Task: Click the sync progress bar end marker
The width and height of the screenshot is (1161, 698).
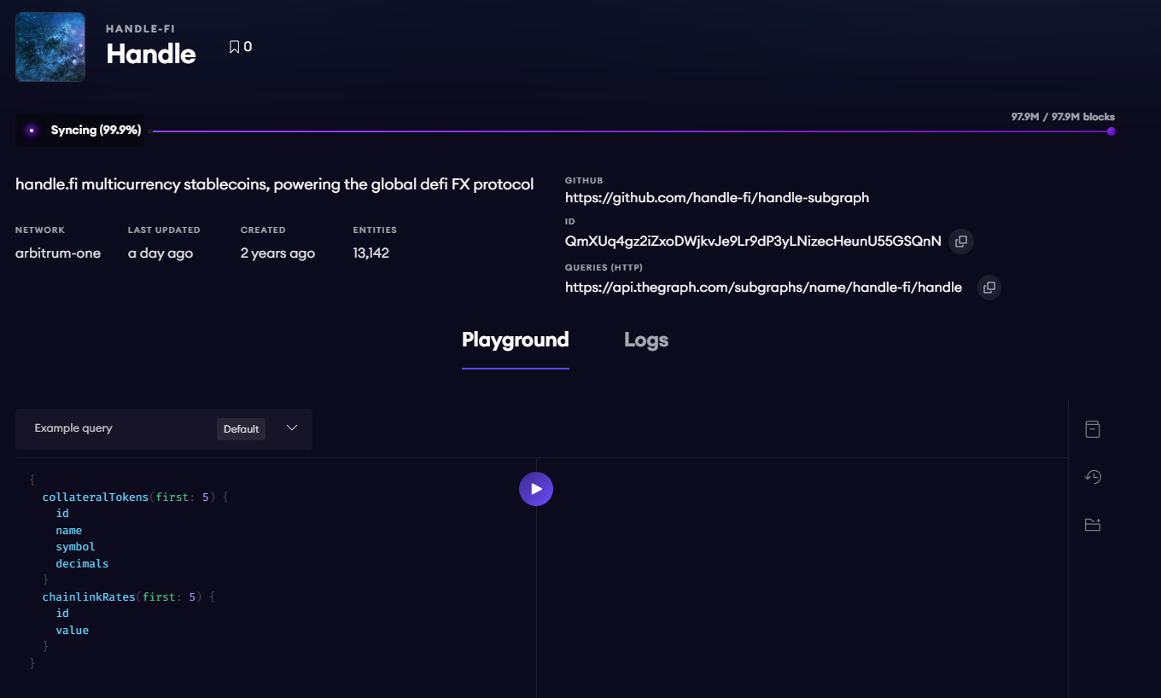Action: tap(1111, 131)
